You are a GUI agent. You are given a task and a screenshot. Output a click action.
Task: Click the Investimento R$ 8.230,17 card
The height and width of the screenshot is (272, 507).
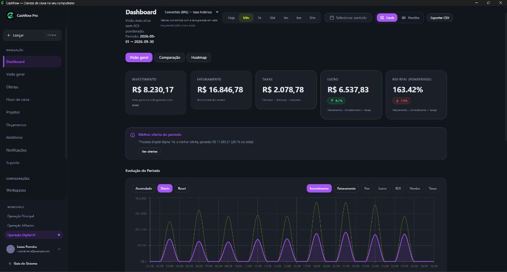(x=156, y=92)
